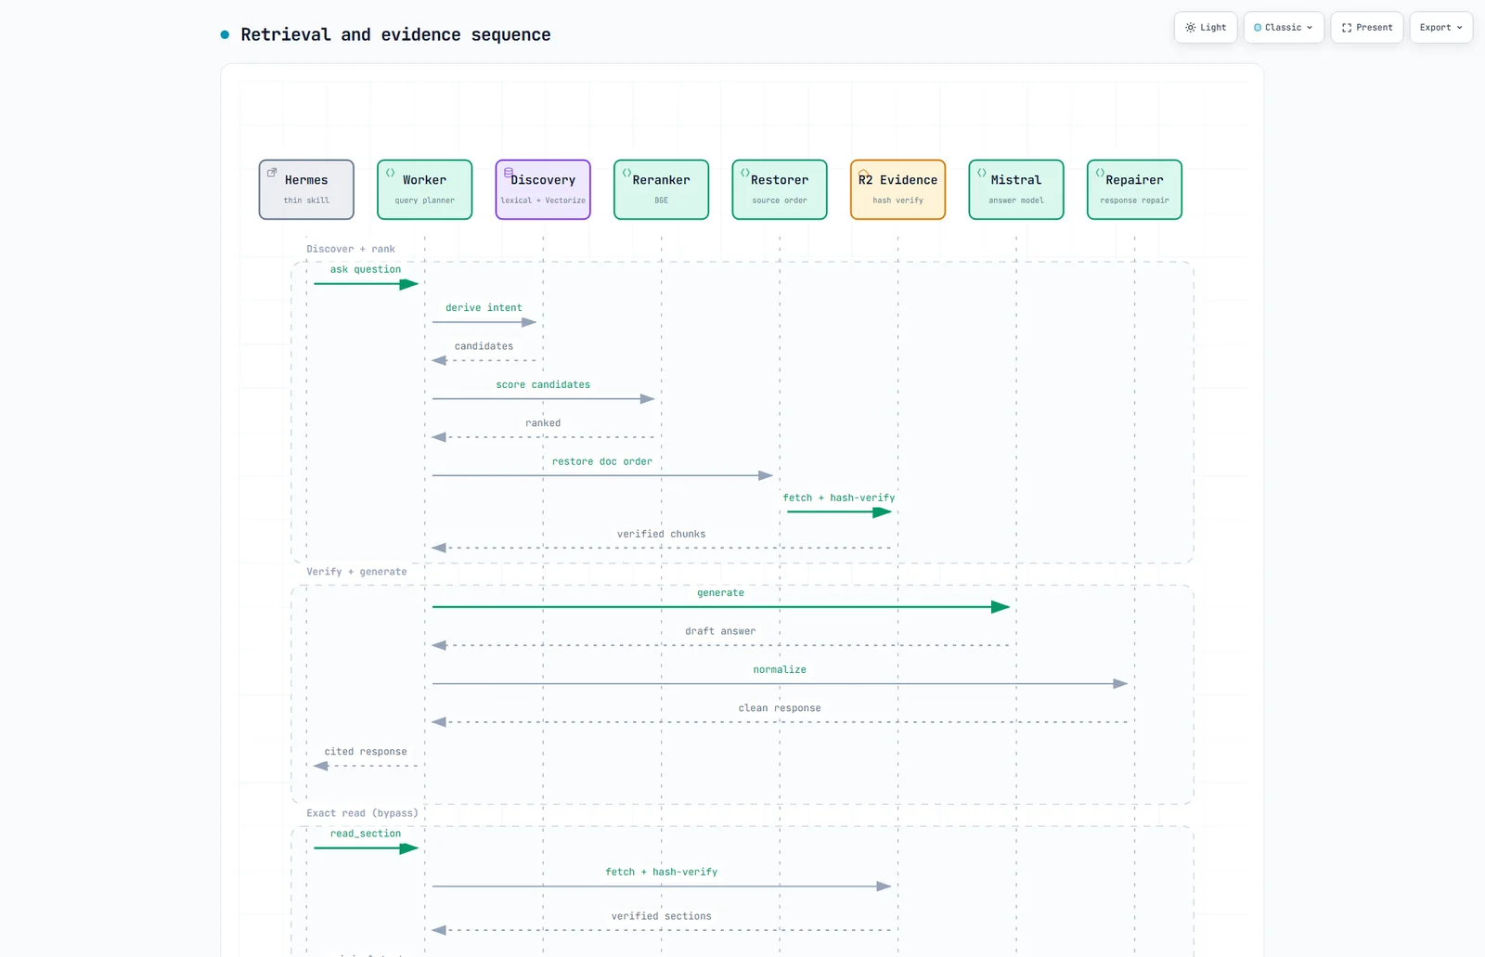
Task: Click the Export chevron arrow
Action: 1459,28
